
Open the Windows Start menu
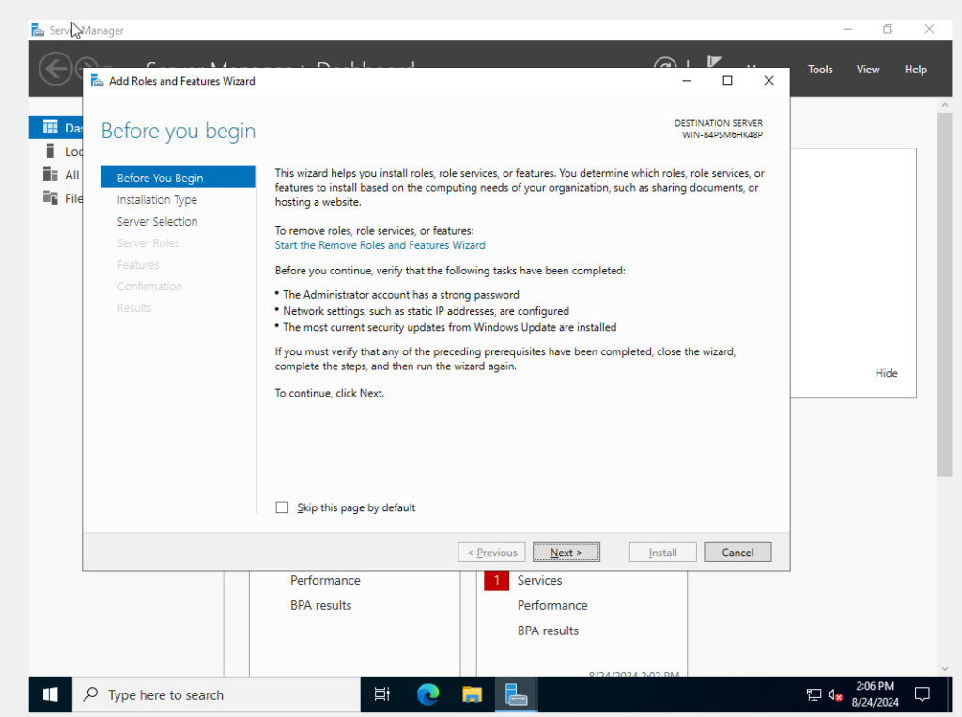pyautogui.click(x=51, y=694)
